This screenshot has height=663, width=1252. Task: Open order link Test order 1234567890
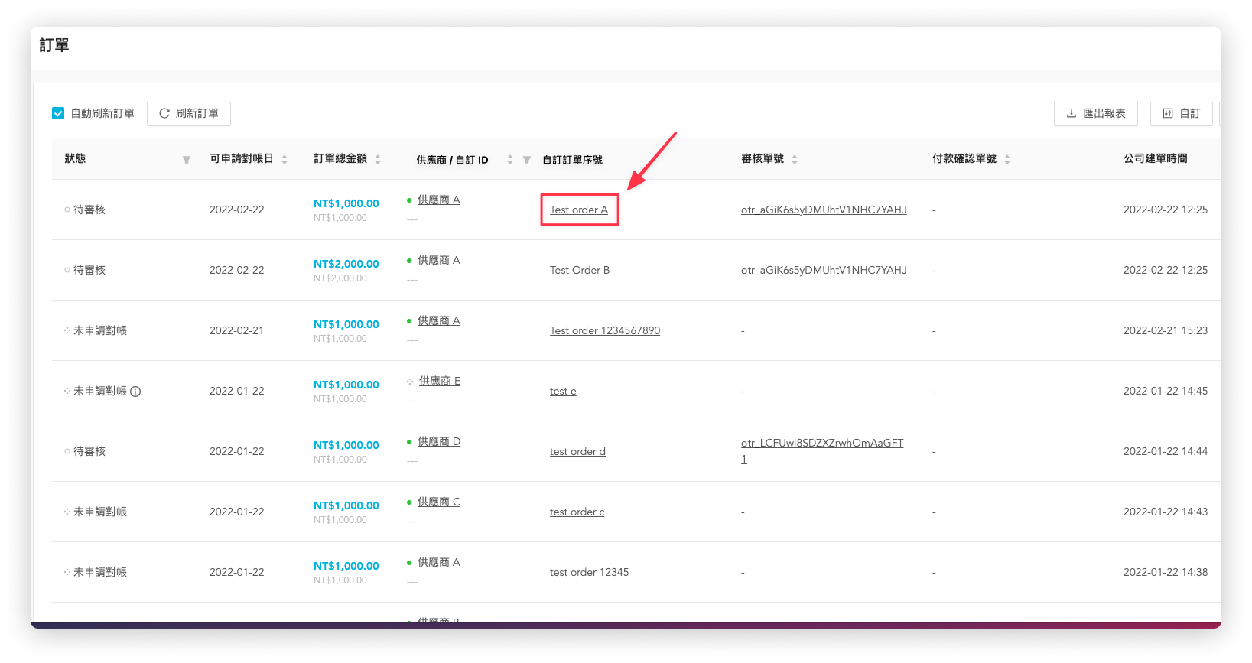point(605,330)
